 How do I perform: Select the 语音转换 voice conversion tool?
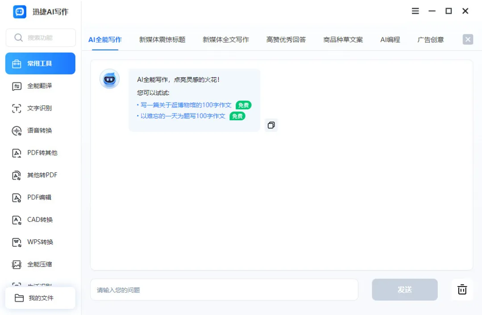(40, 131)
